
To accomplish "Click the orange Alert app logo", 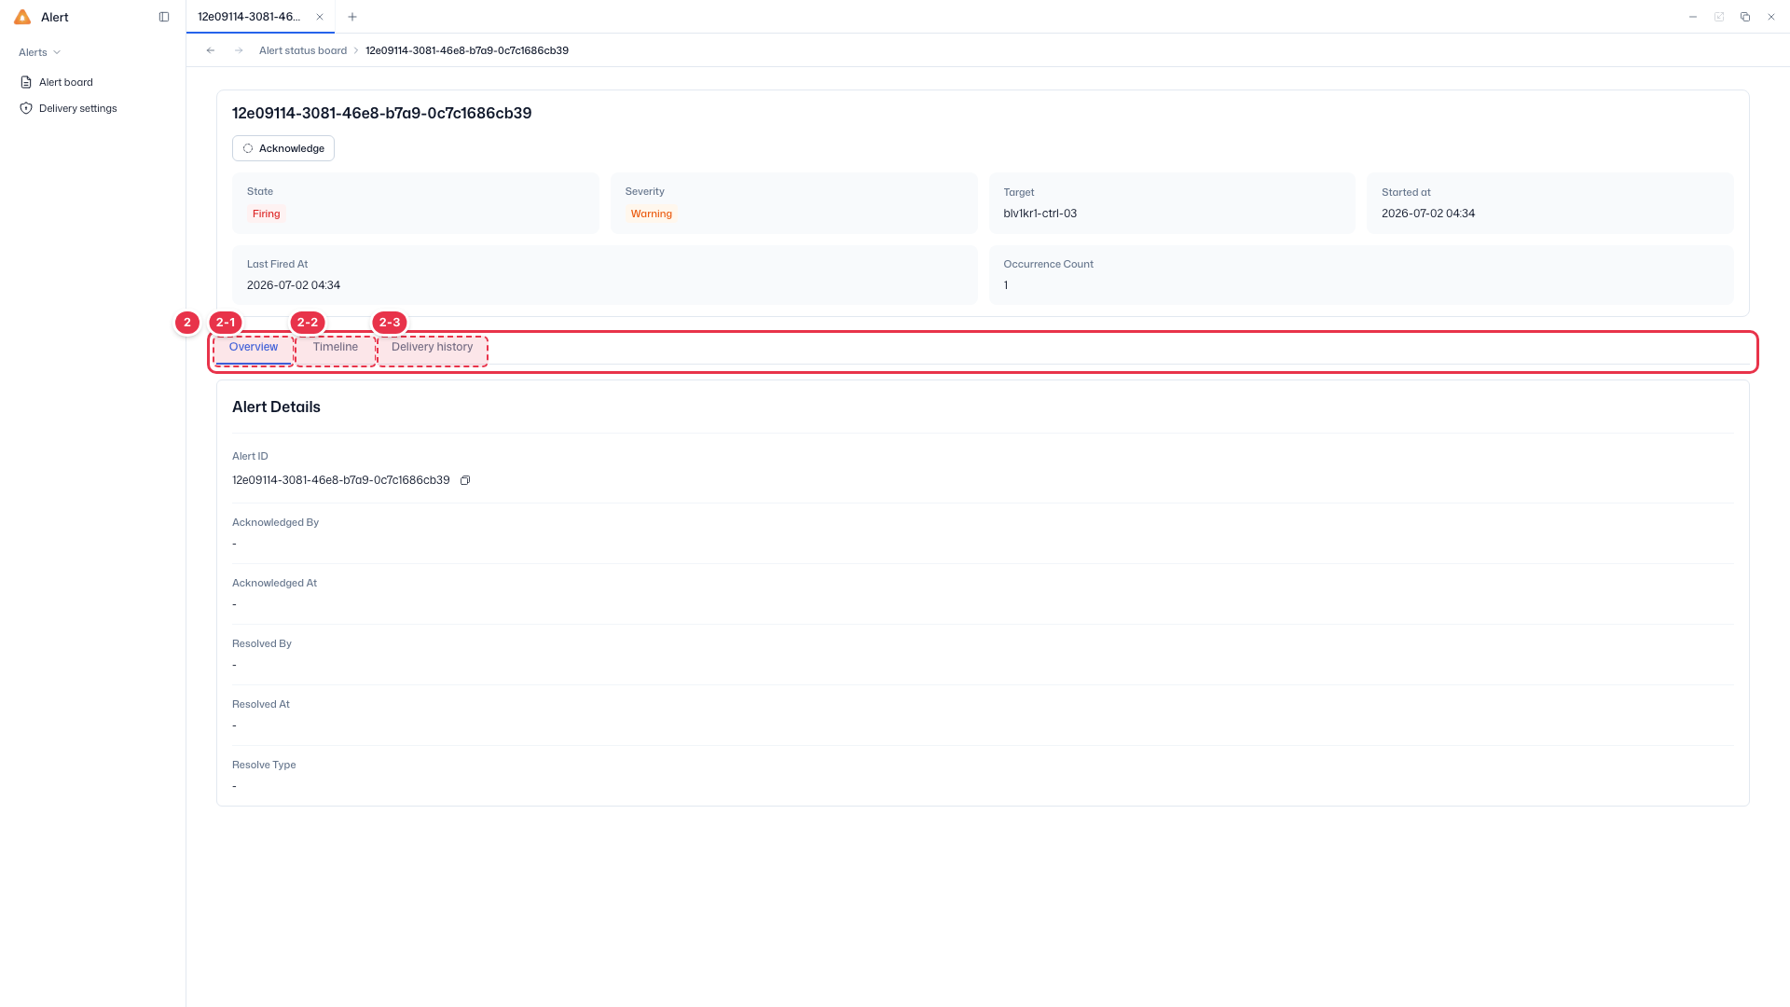I will (22, 17).
